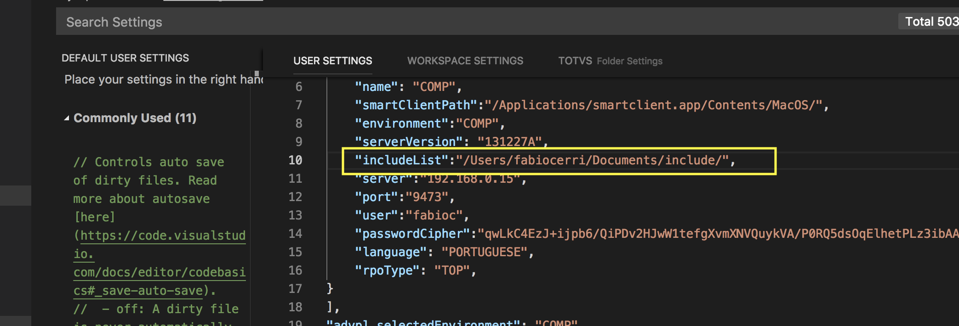
Task: Click the "// - off: A dirty file" comment
Action: pyautogui.click(x=156, y=309)
